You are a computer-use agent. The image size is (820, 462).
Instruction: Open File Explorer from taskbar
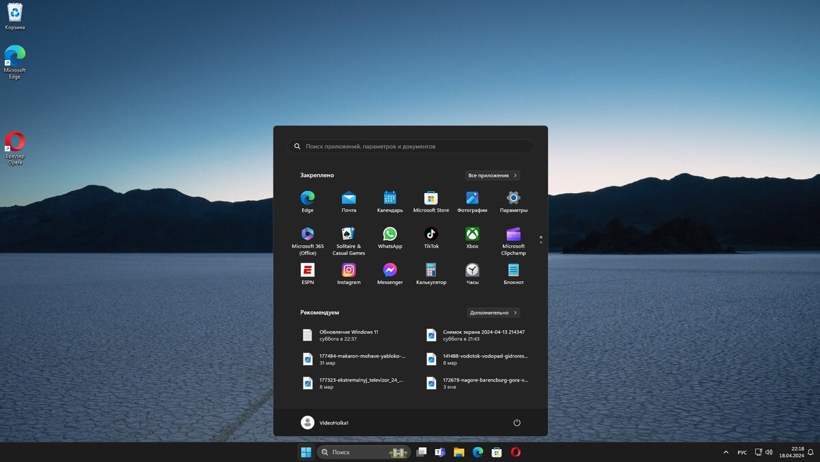[459, 452]
